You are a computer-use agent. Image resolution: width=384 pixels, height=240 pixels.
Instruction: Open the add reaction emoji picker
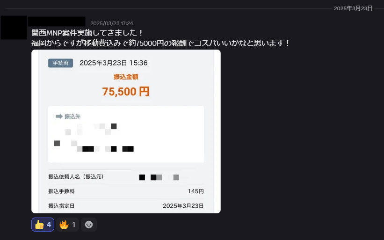pyautogui.click(x=89, y=225)
